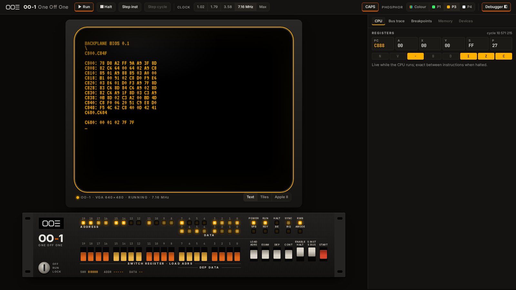
Task: Push the DEP panel switch
Action: (x=277, y=254)
